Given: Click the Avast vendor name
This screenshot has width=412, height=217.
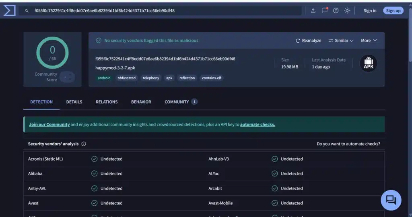Looking at the screenshot, I should coord(33,203).
